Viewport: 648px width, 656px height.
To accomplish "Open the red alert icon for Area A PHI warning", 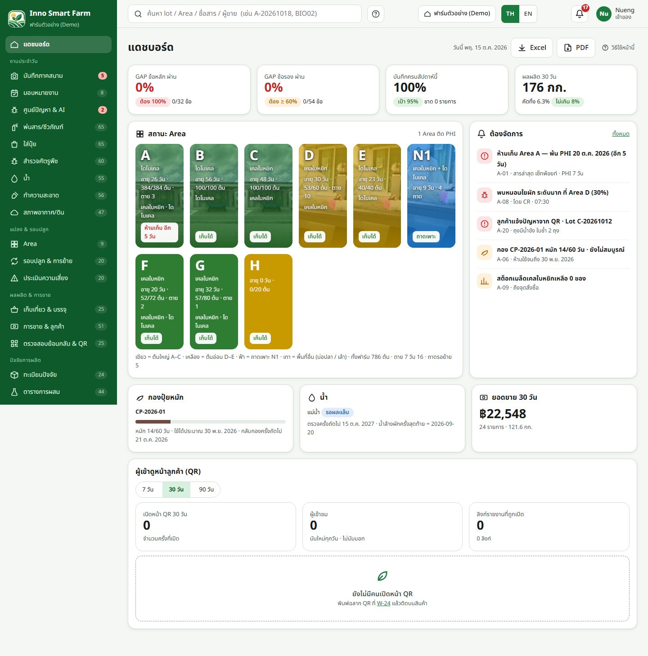I will click(x=485, y=156).
